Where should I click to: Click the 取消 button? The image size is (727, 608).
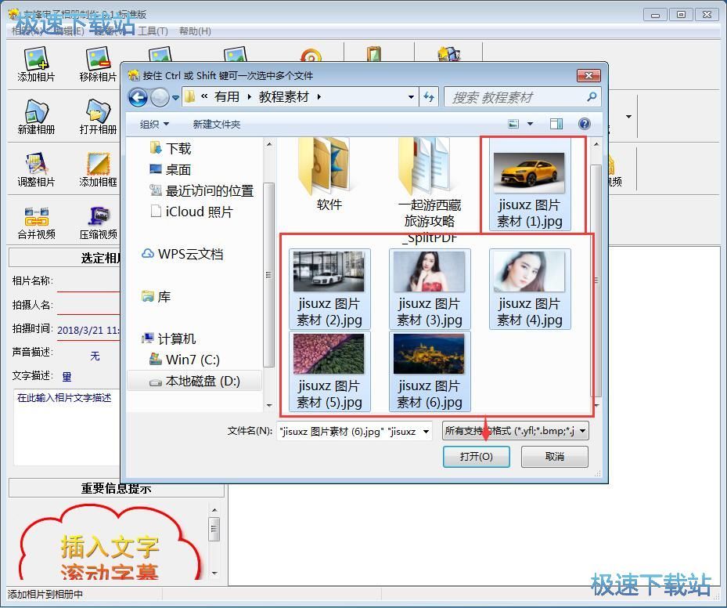555,457
